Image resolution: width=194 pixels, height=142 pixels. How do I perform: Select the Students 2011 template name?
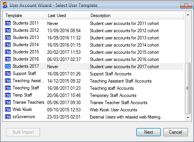coord(25,23)
